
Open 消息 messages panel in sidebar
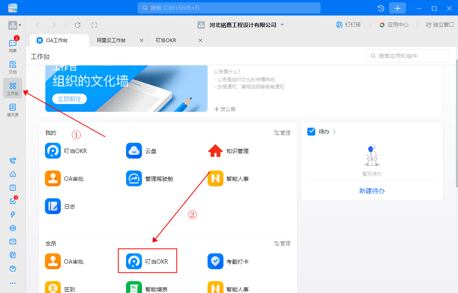pyautogui.click(x=12, y=44)
